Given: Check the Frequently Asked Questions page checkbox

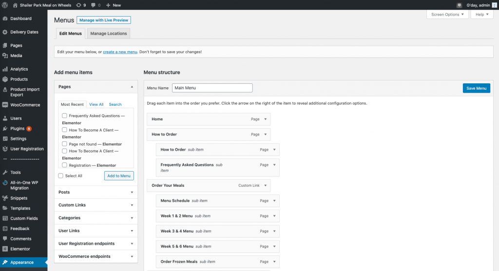Looking at the screenshot, I should [65, 116].
